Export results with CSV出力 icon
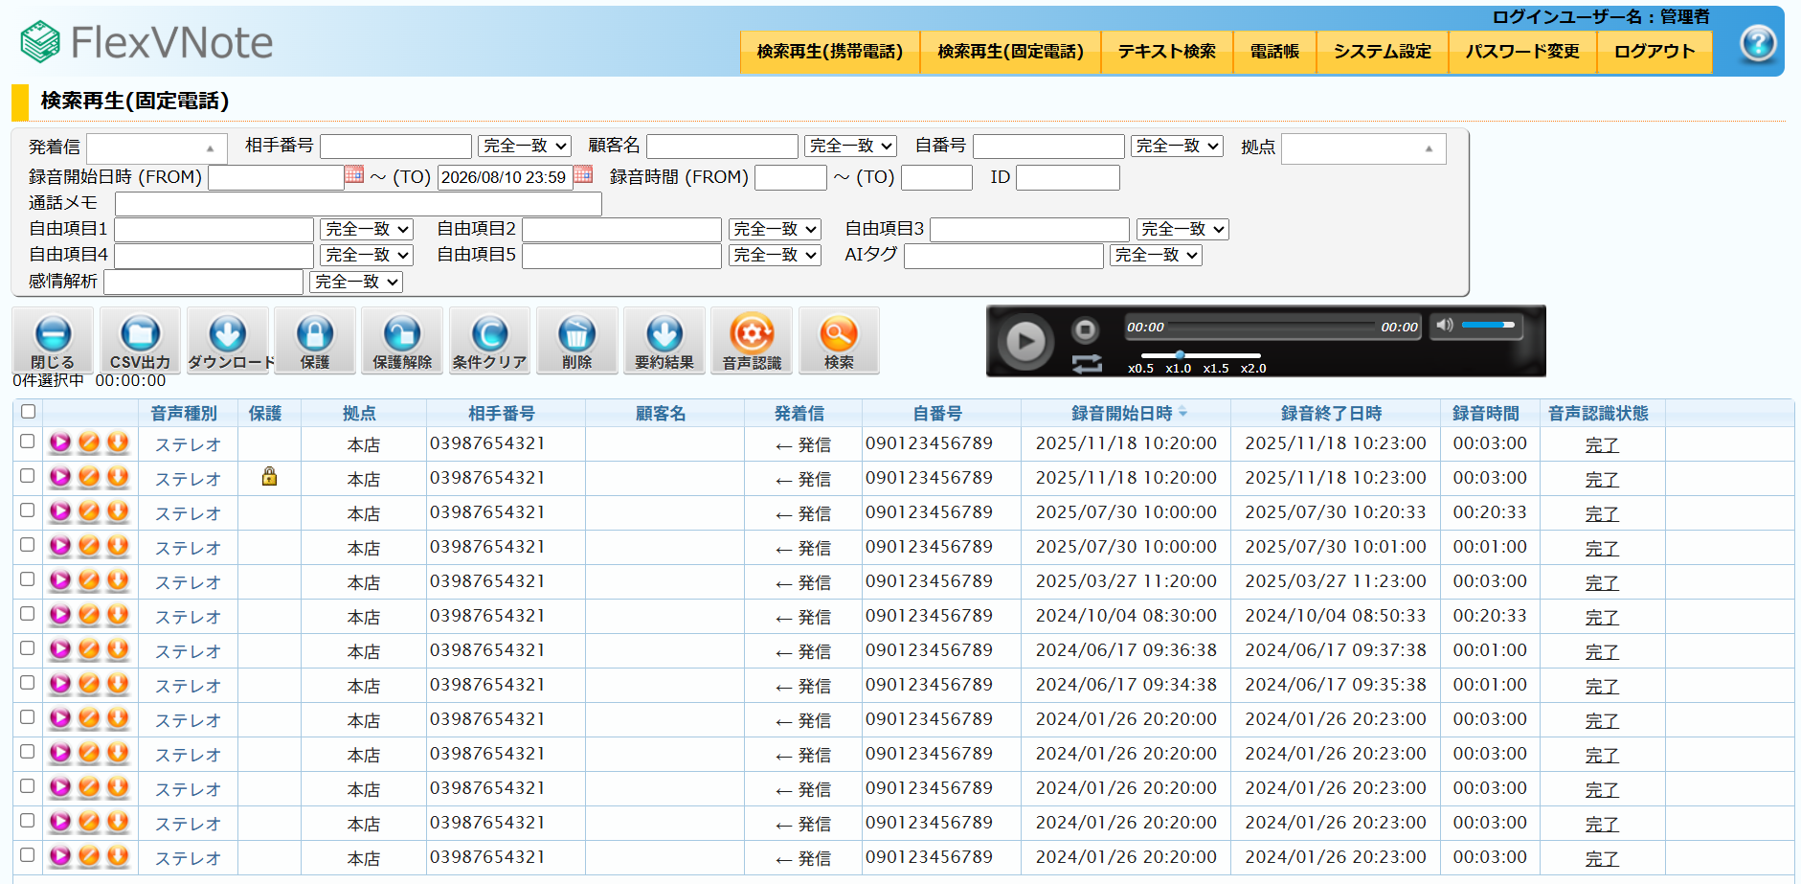This screenshot has height=884, width=1801. pyautogui.click(x=140, y=341)
